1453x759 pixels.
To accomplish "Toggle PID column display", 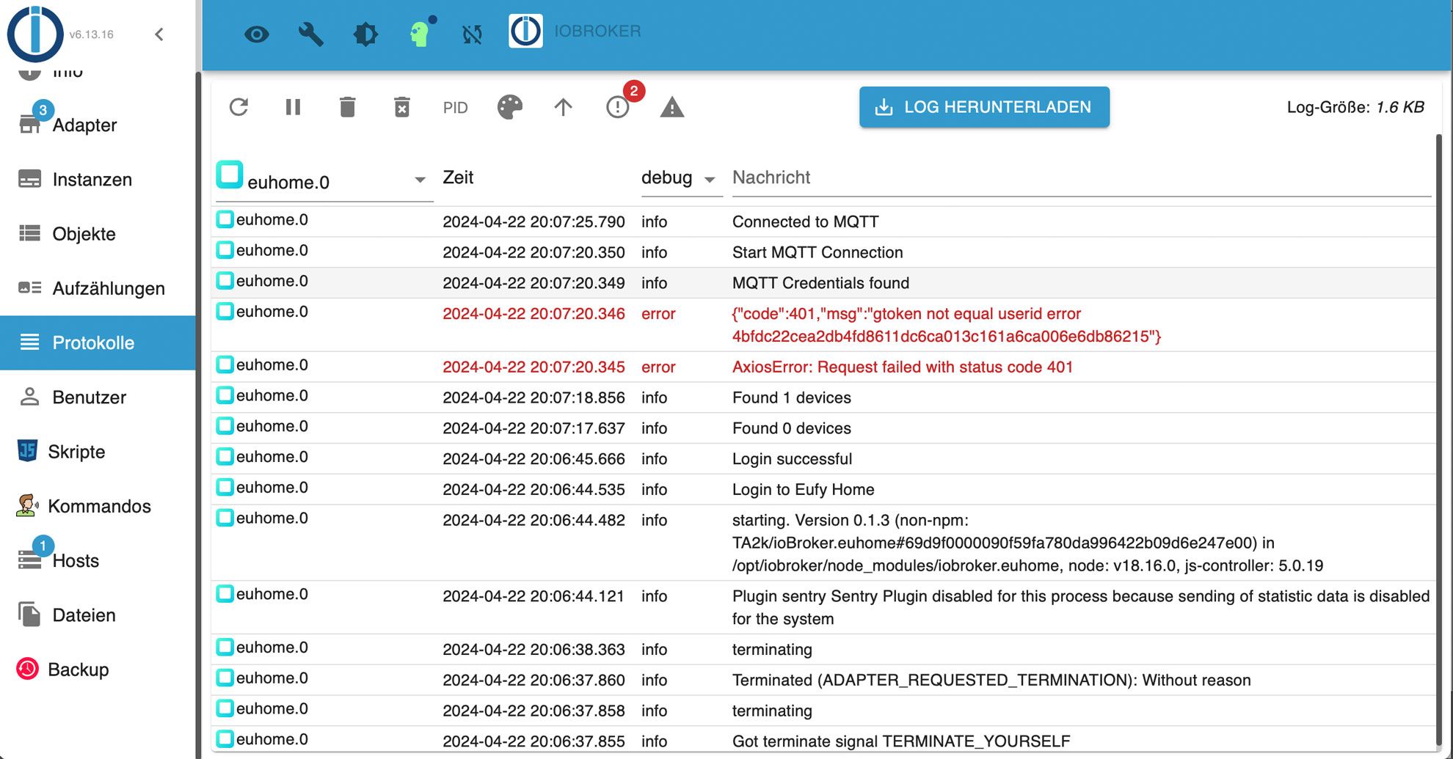I will click(x=455, y=108).
